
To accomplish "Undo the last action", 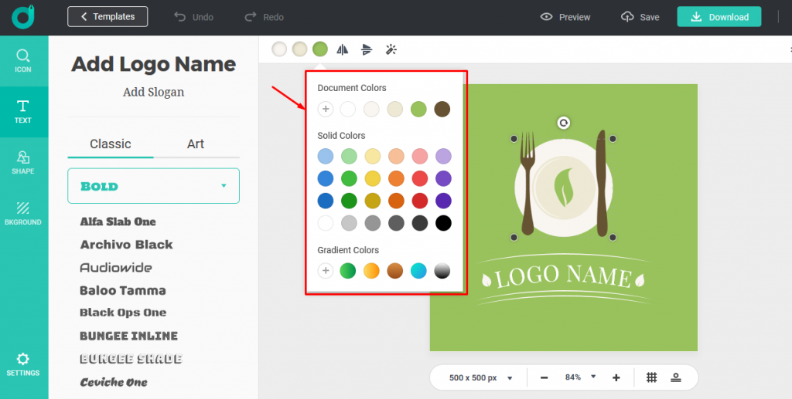I will pos(194,17).
